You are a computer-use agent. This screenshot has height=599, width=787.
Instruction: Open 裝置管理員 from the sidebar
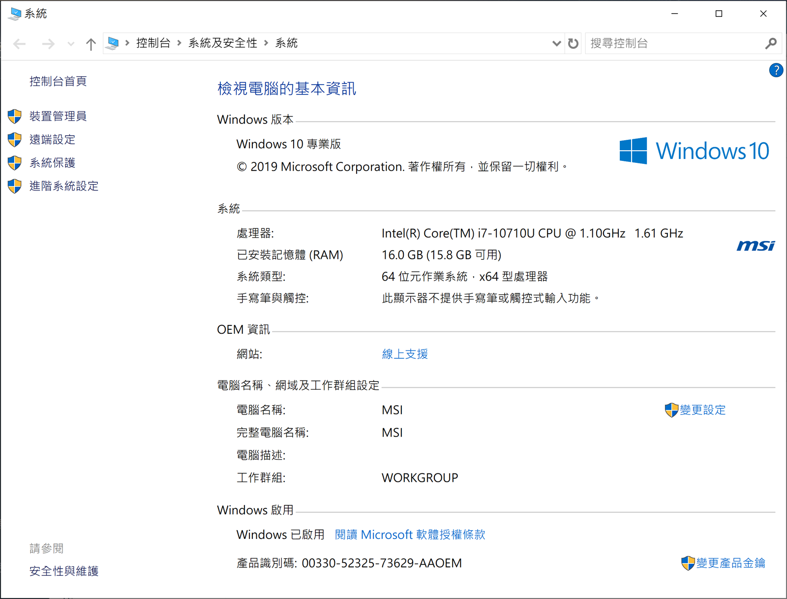pyautogui.click(x=58, y=116)
